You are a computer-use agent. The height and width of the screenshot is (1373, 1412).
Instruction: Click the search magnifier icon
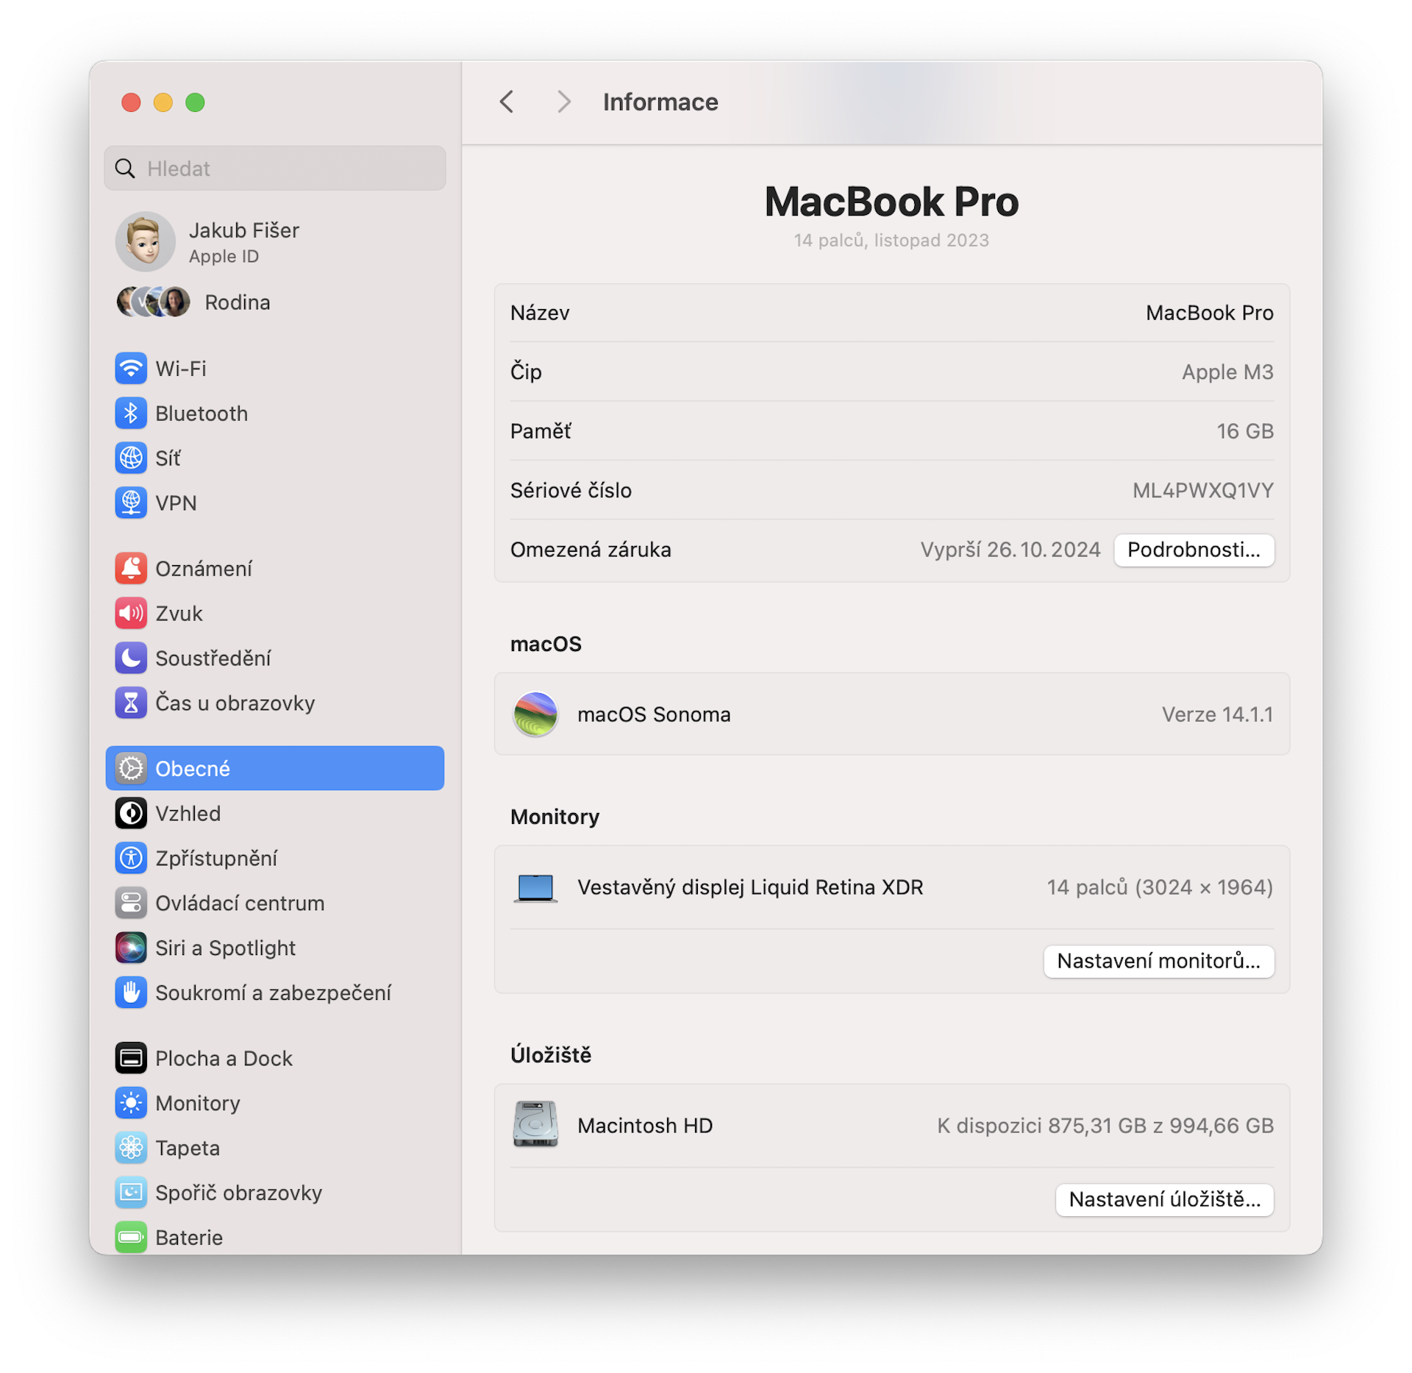[126, 168]
